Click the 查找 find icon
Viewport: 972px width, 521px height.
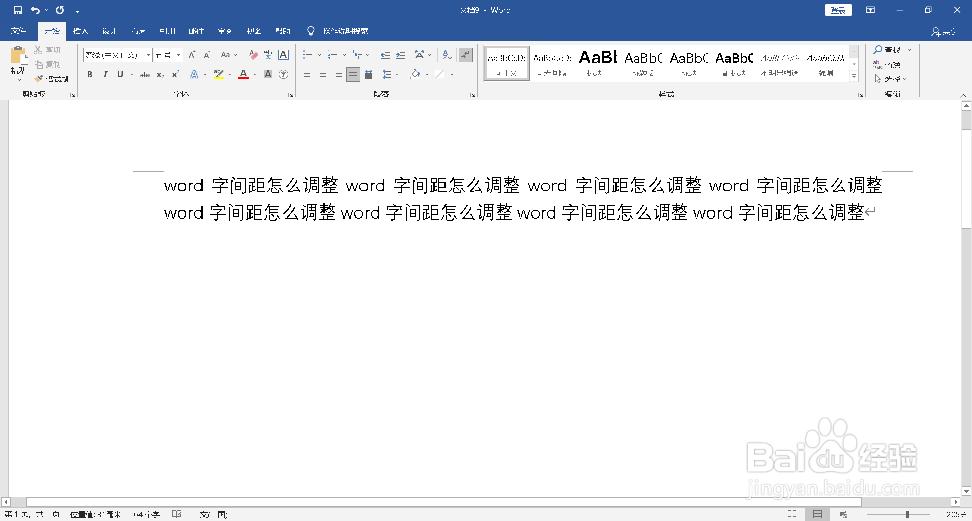[x=887, y=50]
